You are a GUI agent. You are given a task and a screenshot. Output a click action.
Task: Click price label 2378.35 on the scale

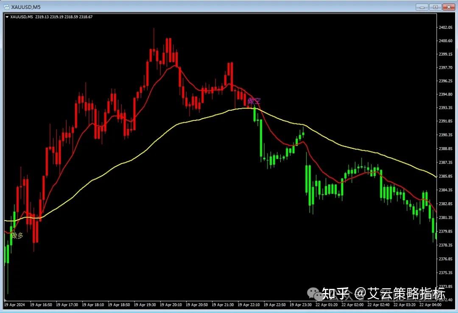coord(445,245)
